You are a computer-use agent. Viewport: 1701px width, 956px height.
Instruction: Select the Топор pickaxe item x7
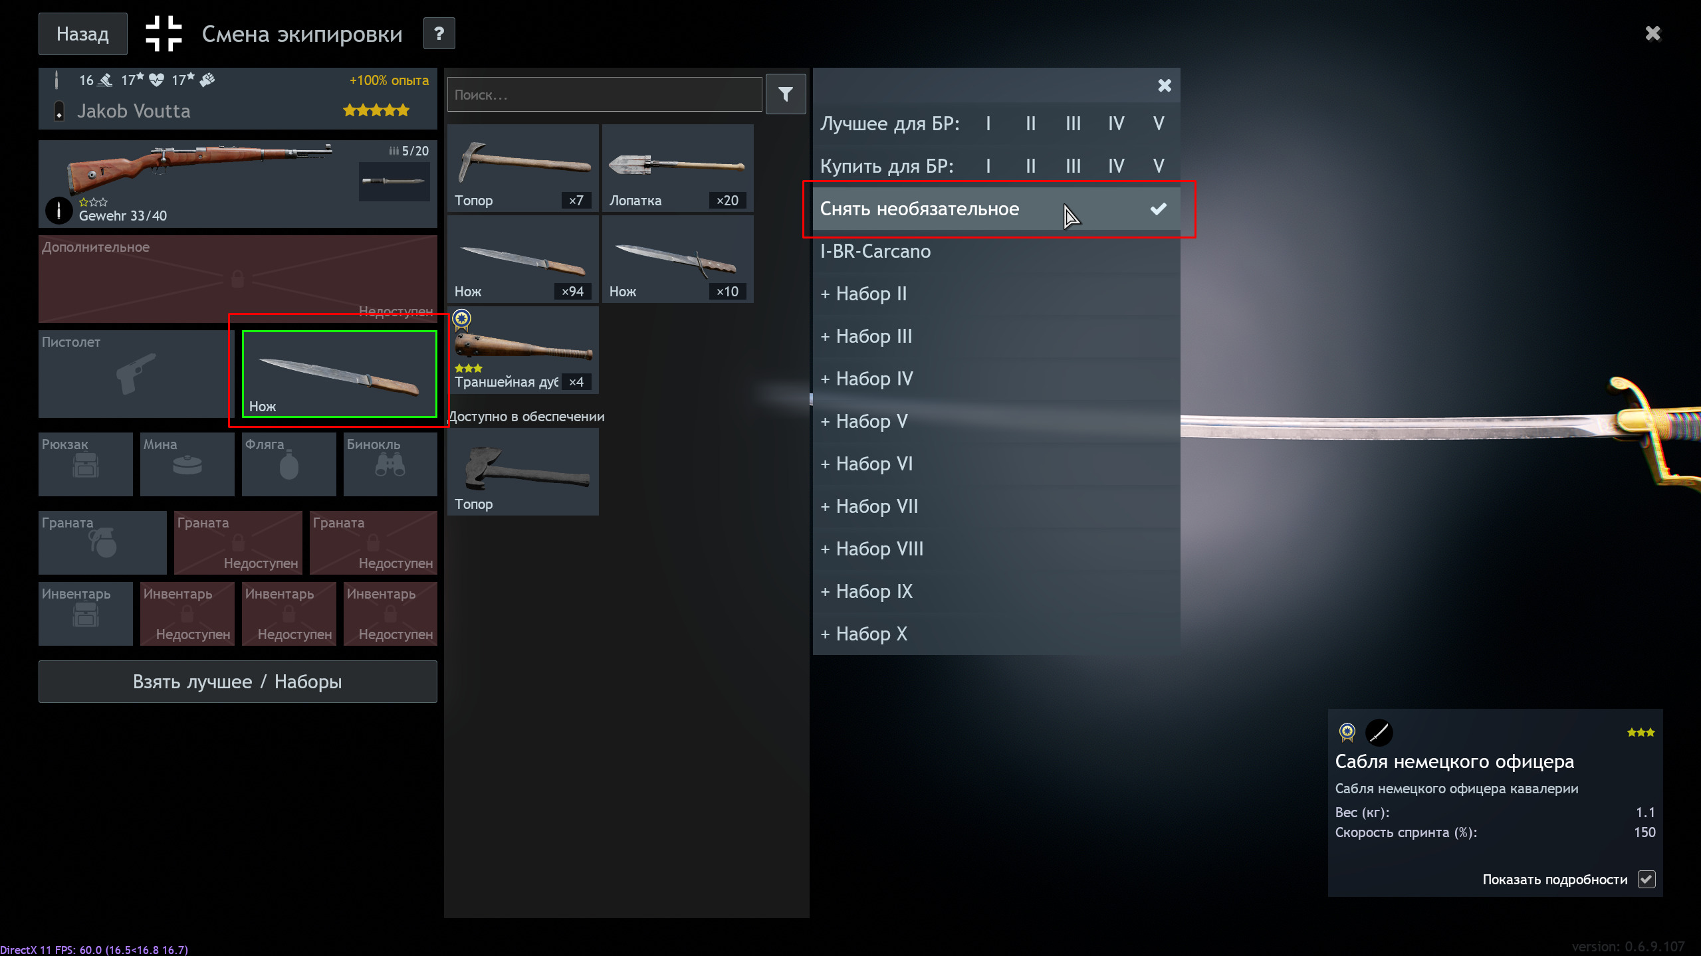522,168
